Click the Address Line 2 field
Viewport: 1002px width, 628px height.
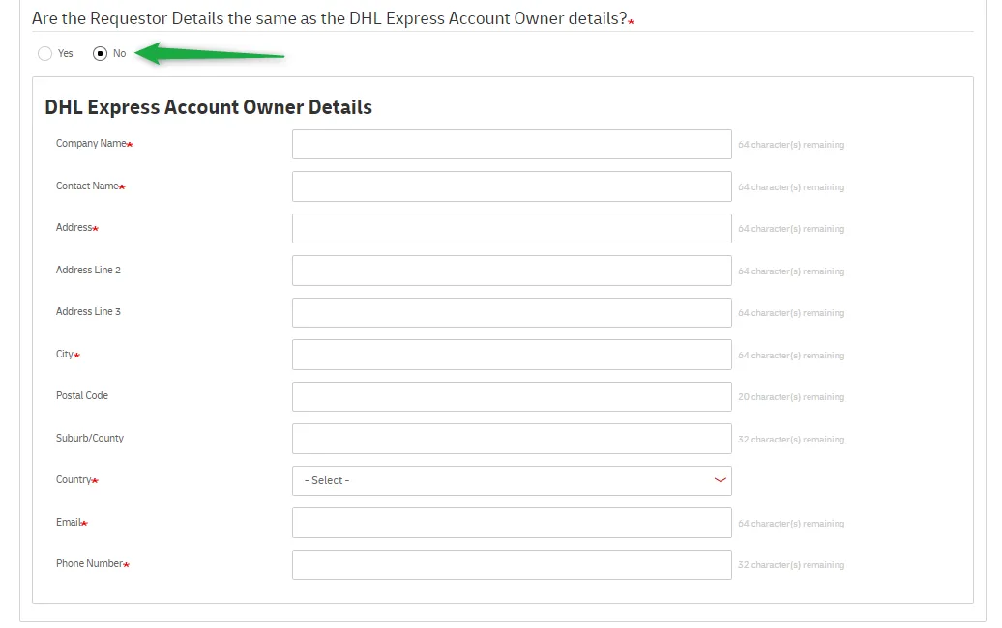point(512,270)
